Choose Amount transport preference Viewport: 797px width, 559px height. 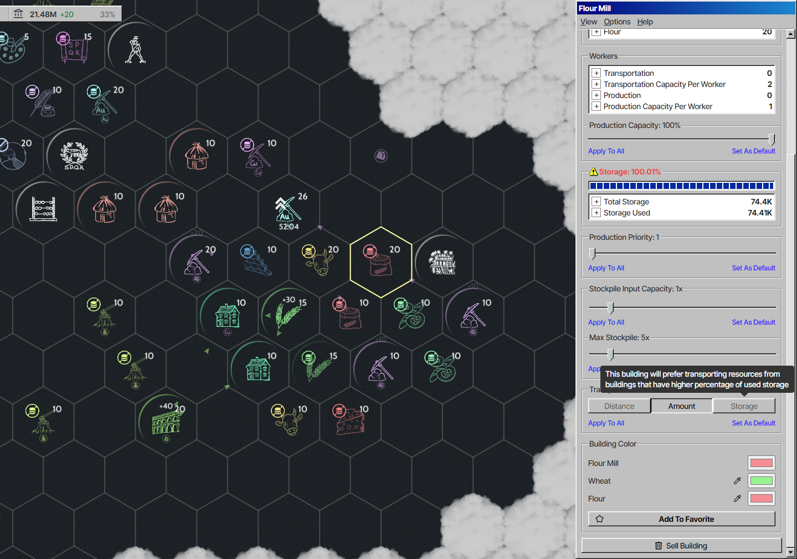(x=681, y=406)
